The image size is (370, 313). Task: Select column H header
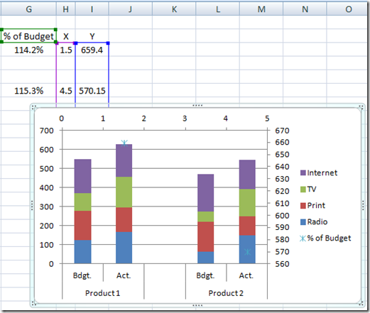[x=66, y=9]
